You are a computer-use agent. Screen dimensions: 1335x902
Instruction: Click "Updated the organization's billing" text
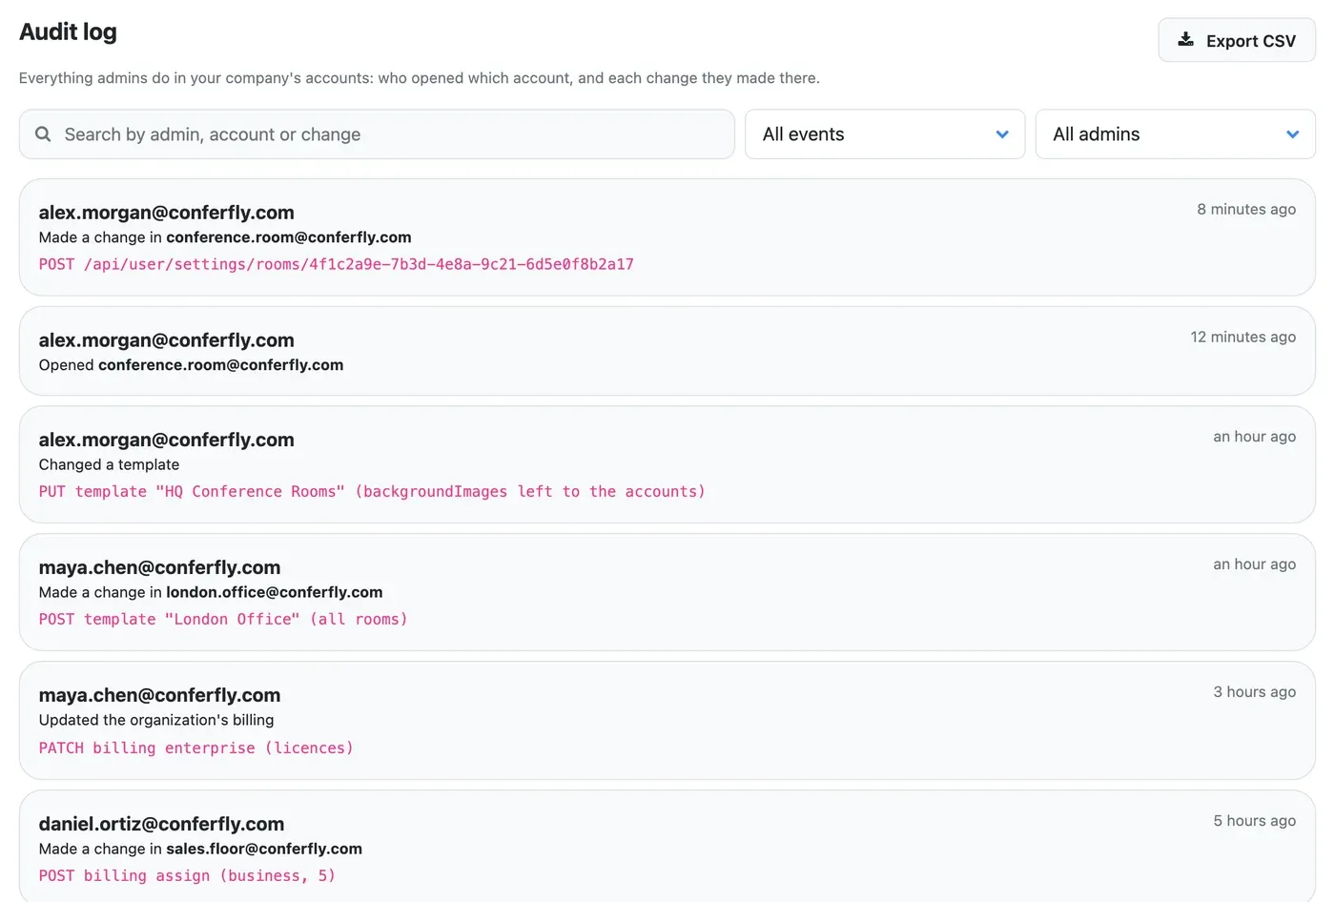coord(156,720)
